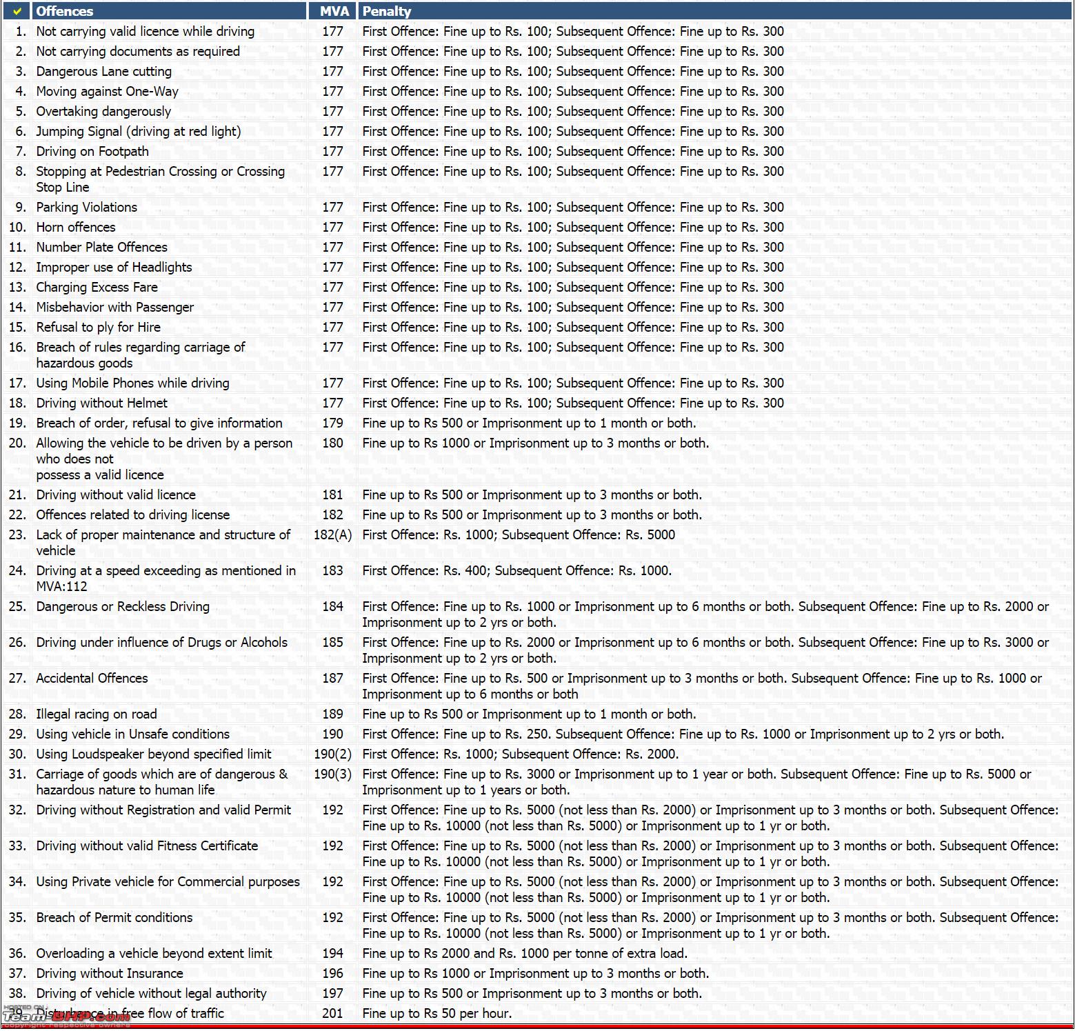Select 'Using Mobile Phones while driving'
Screen dimensions: 1075x1031
coord(133,383)
